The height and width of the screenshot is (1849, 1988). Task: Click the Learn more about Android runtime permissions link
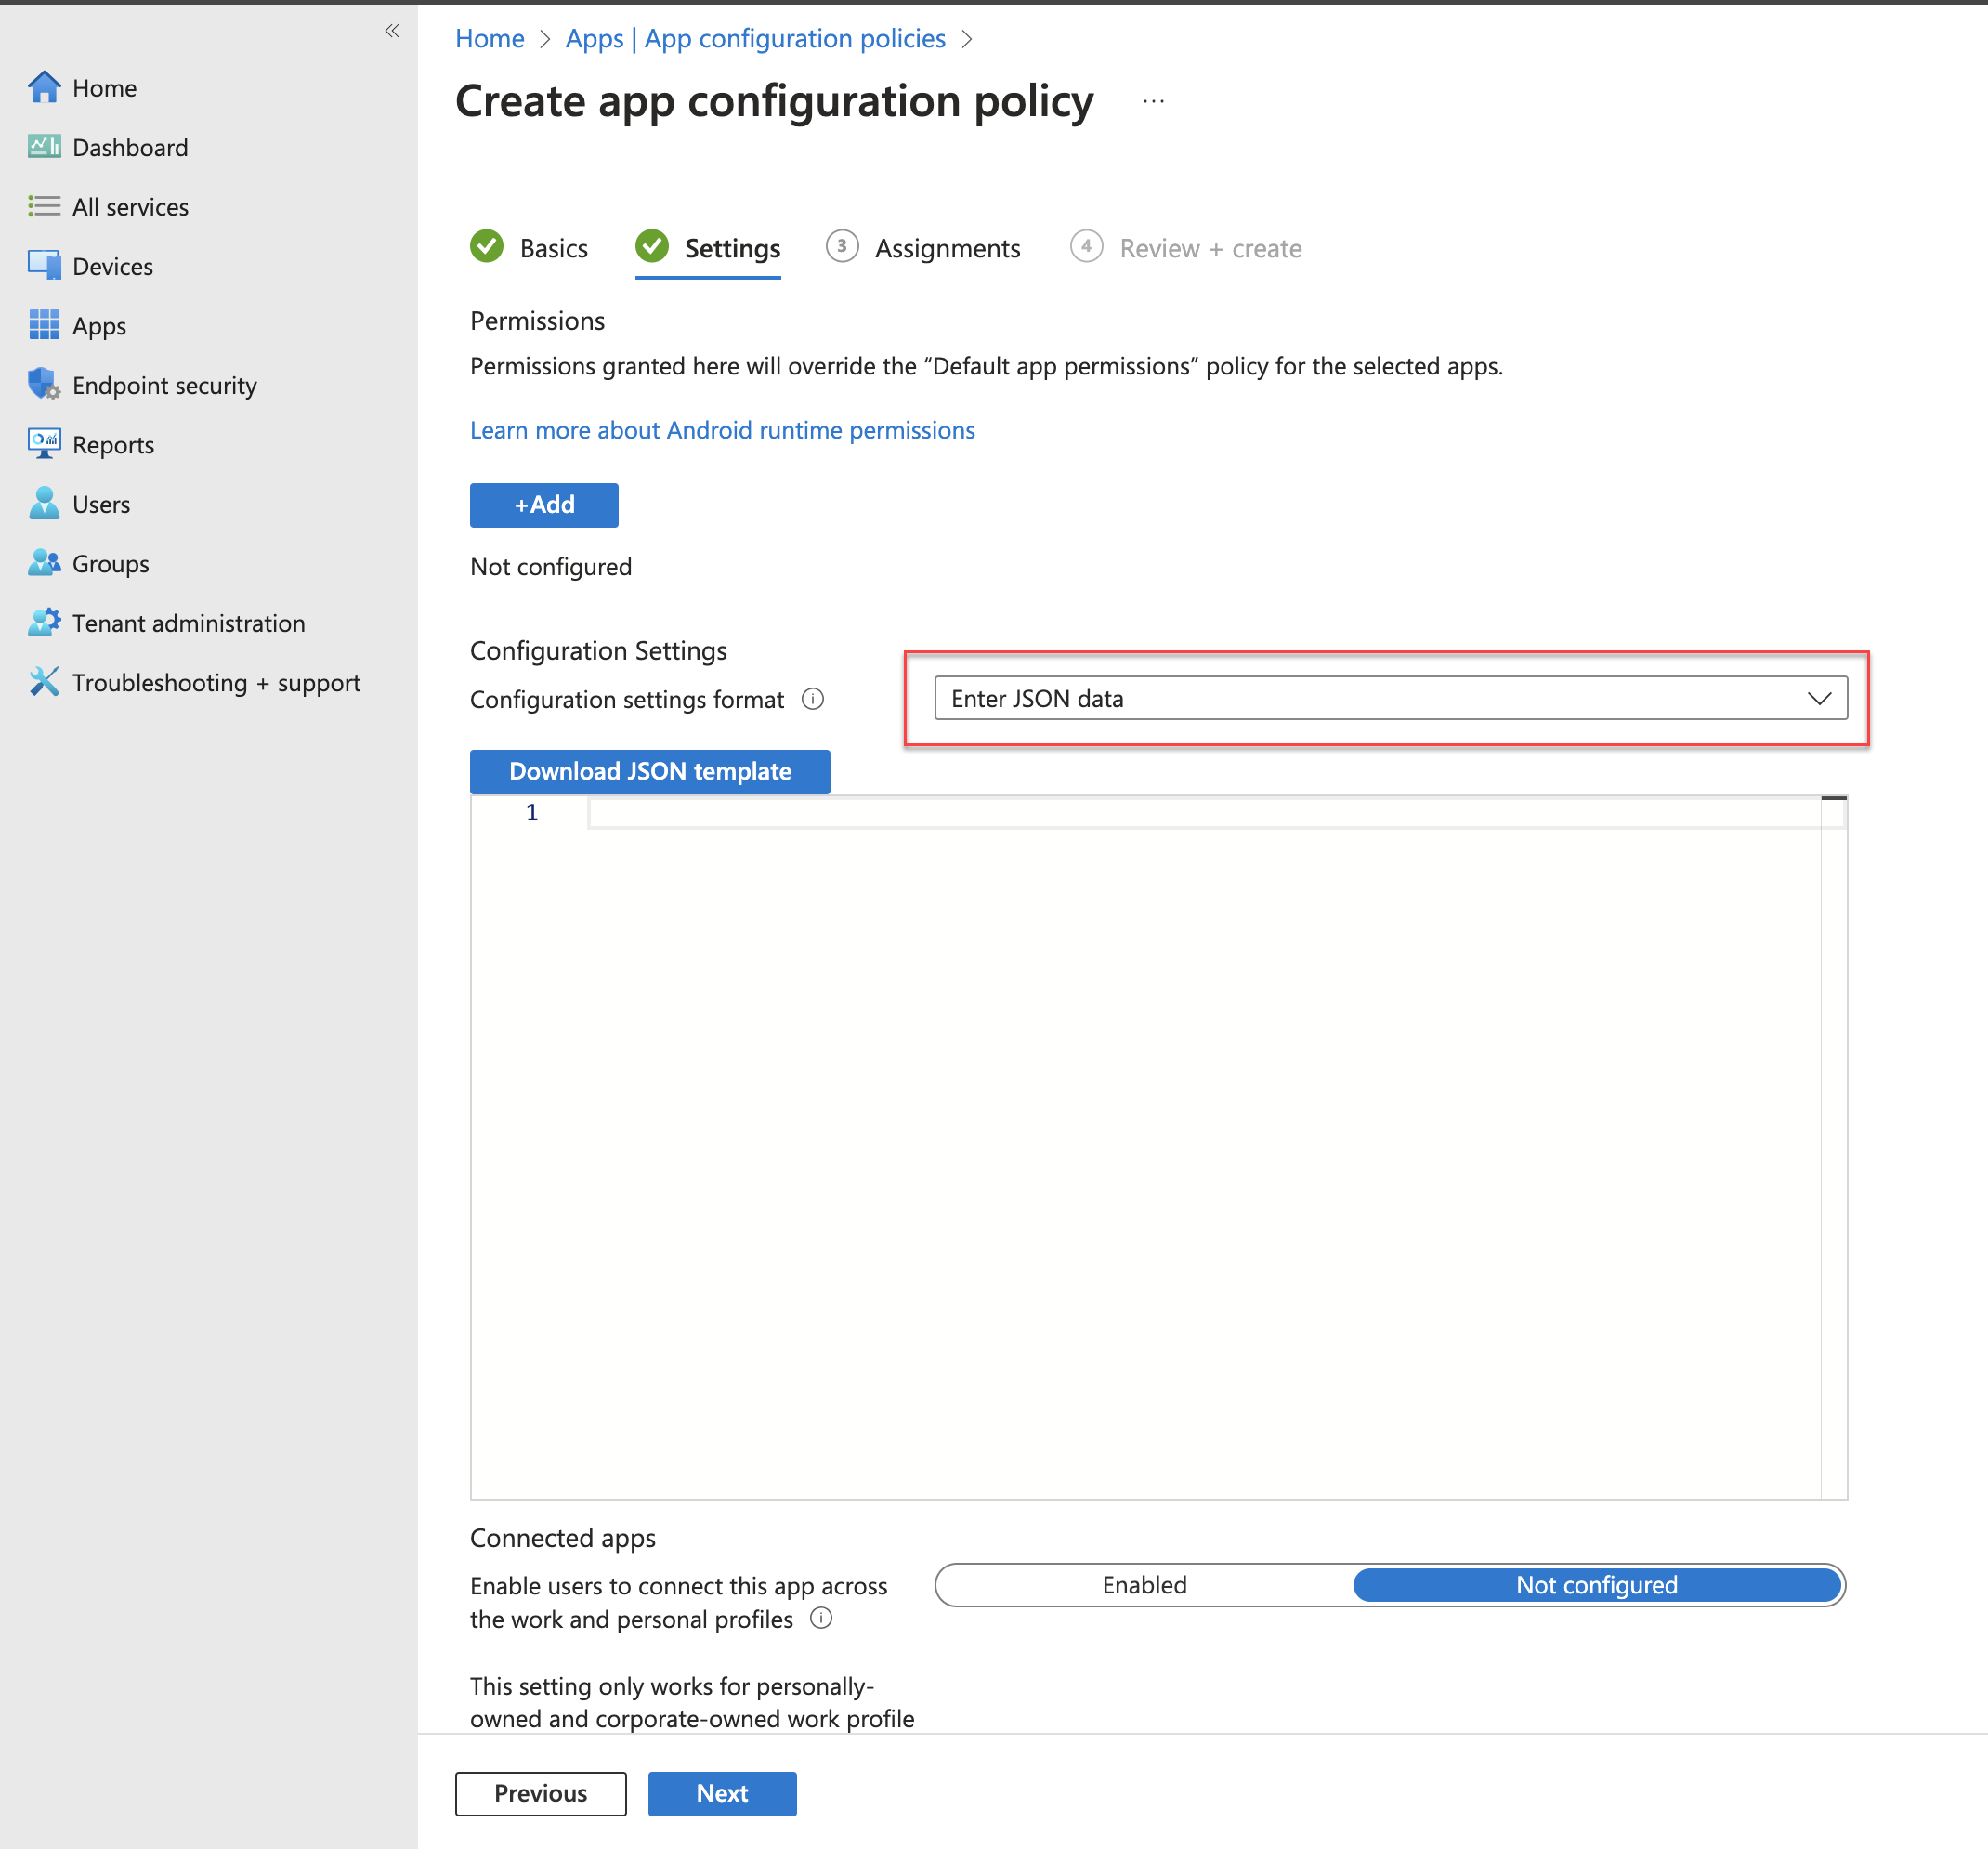(721, 427)
